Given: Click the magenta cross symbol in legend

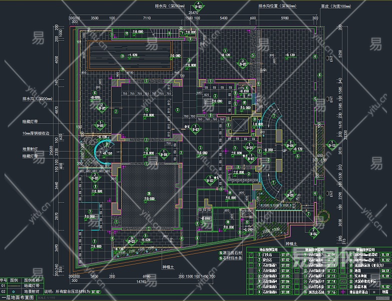Looking at the screenshot, I should click(x=343, y=292).
